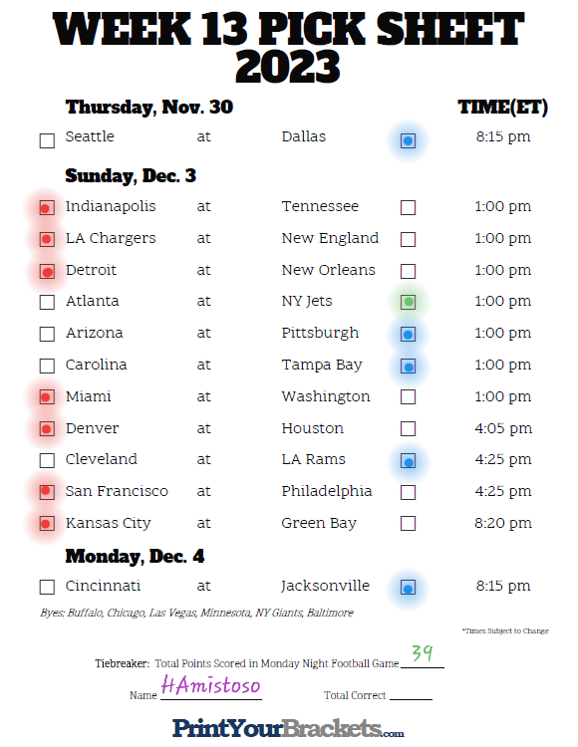Select the Green Bay checkbox

click(x=408, y=524)
